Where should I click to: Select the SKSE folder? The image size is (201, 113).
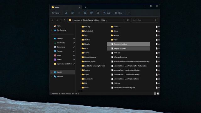tap(84, 83)
